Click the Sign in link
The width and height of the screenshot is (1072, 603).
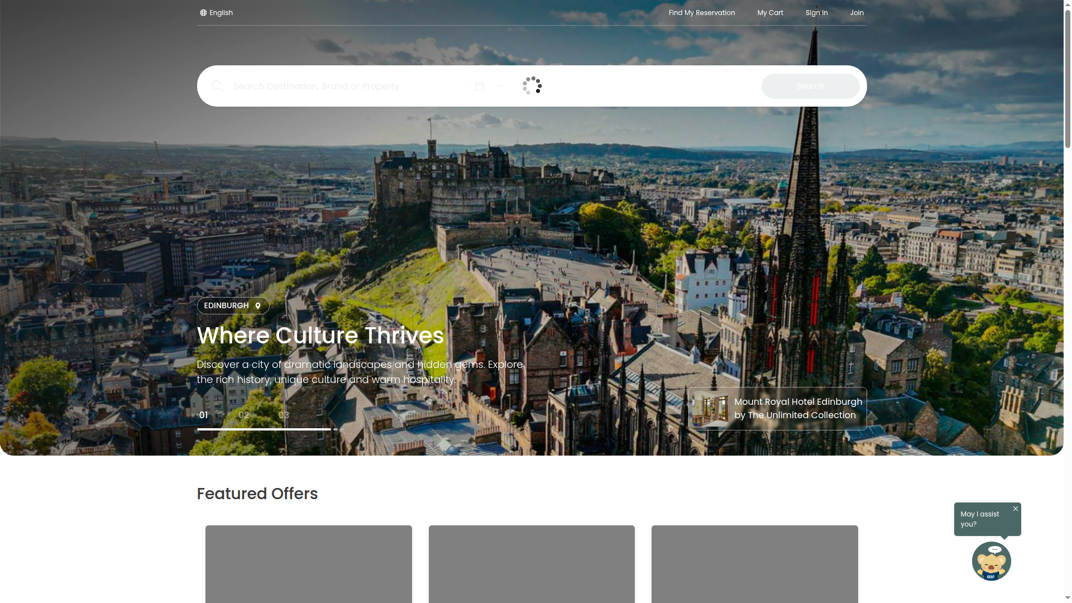pos(816,12)
